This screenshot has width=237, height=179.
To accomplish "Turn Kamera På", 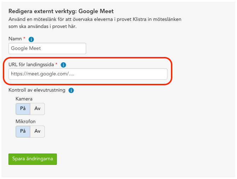I will click(x=23, y=109).
